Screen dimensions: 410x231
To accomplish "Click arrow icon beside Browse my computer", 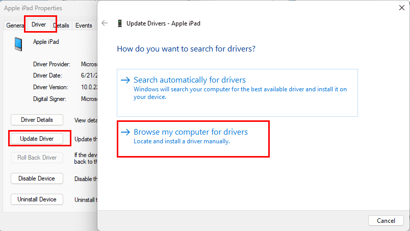I will pos(125,132).
